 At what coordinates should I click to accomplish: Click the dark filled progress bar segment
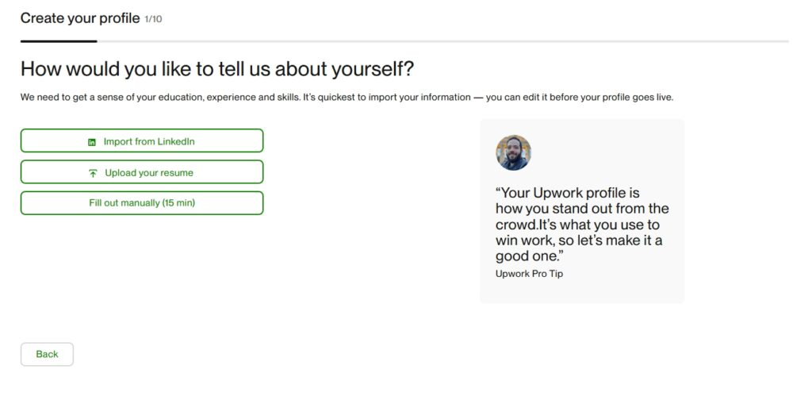pyautogui.click(x=59, y=40)
